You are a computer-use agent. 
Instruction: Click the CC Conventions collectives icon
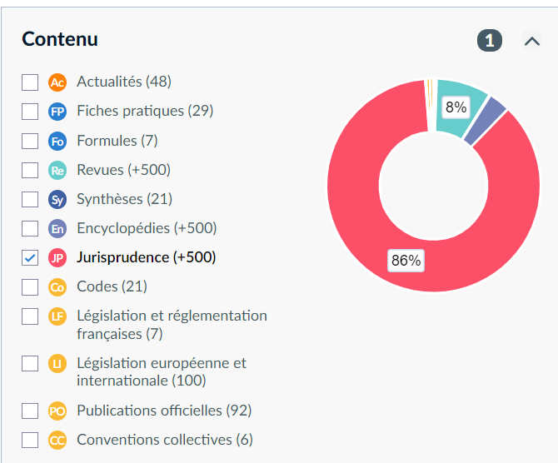tap(57, 441)
